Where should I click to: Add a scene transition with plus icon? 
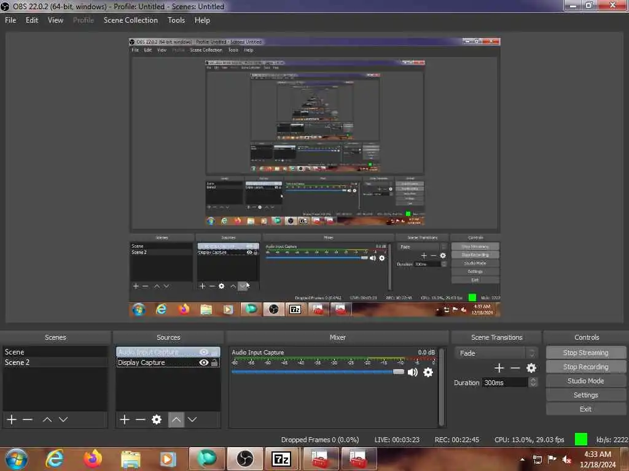click(x=499, y=368)
